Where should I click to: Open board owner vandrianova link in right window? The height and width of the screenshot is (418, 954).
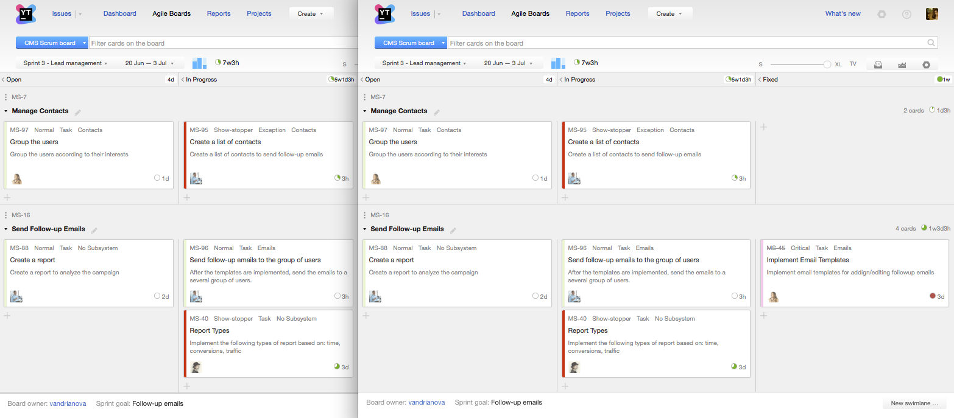[426, 402]
